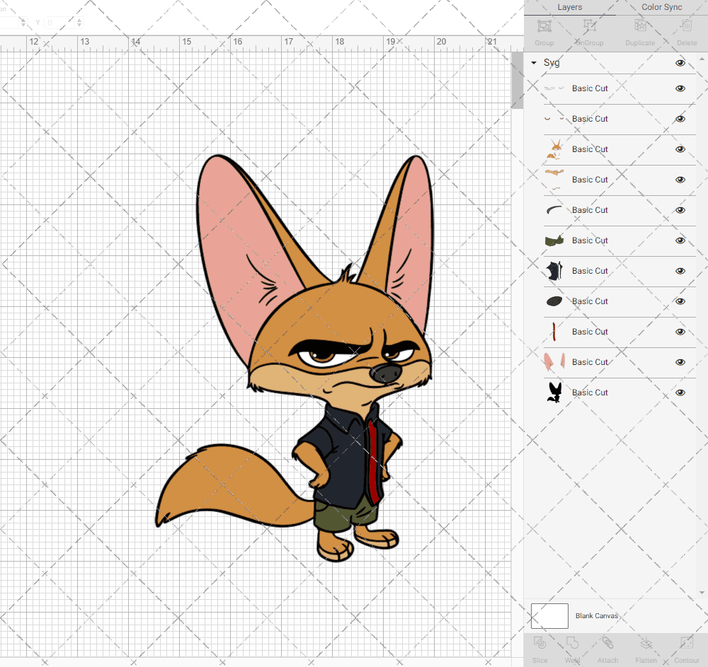Click Layers panel scroll-down arrow
708x667 pixels.
click(701, 593)
